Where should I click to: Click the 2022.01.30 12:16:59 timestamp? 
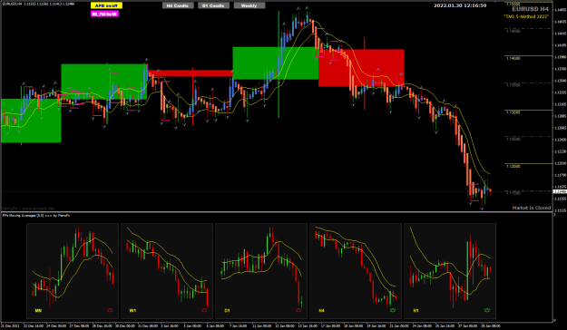click(x=460, y=5)
